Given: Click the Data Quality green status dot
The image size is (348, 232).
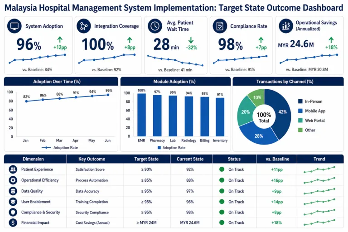Looking at the screenshot, I should click(222, 191).
